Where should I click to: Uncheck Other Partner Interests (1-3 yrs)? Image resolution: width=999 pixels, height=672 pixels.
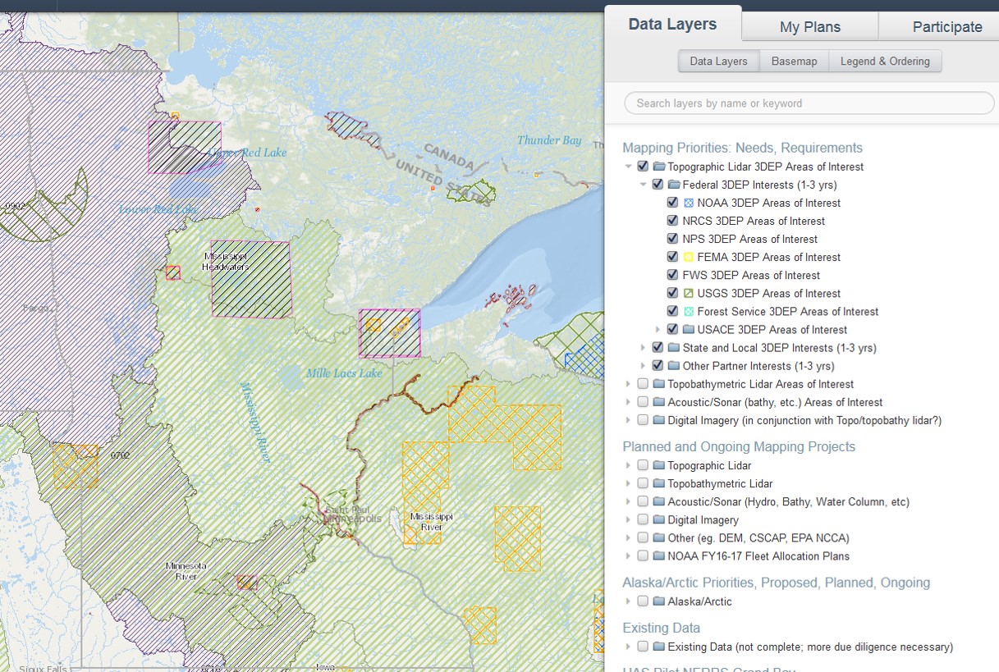658,366
